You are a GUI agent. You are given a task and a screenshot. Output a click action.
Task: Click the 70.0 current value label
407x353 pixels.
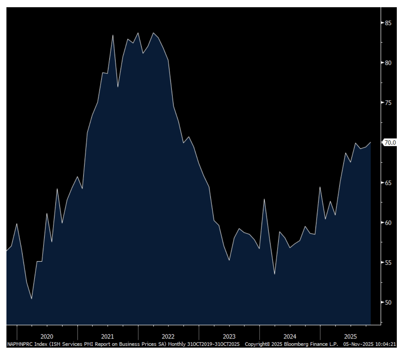(390, 143)
